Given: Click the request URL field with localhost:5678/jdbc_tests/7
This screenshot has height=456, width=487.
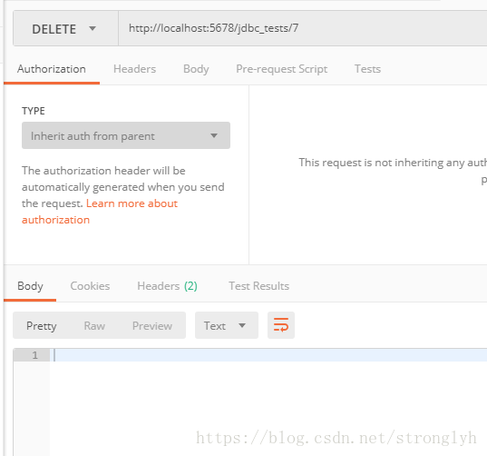Looking at the screenshot, I should pyautogui.click(x=303, y=28).
